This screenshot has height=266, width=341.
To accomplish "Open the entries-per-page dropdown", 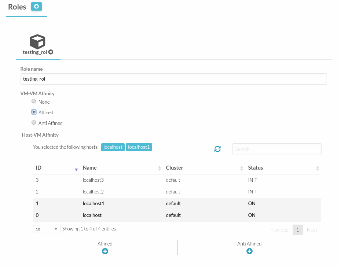I will [x=47, y=229].
